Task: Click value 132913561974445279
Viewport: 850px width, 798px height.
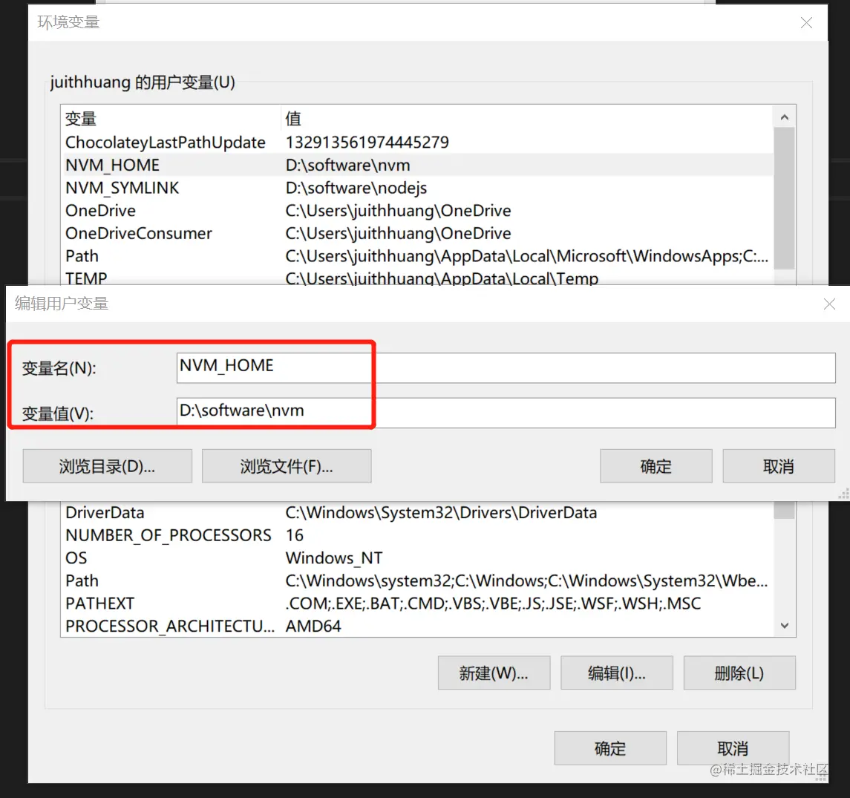Action: tap(367, 142)
